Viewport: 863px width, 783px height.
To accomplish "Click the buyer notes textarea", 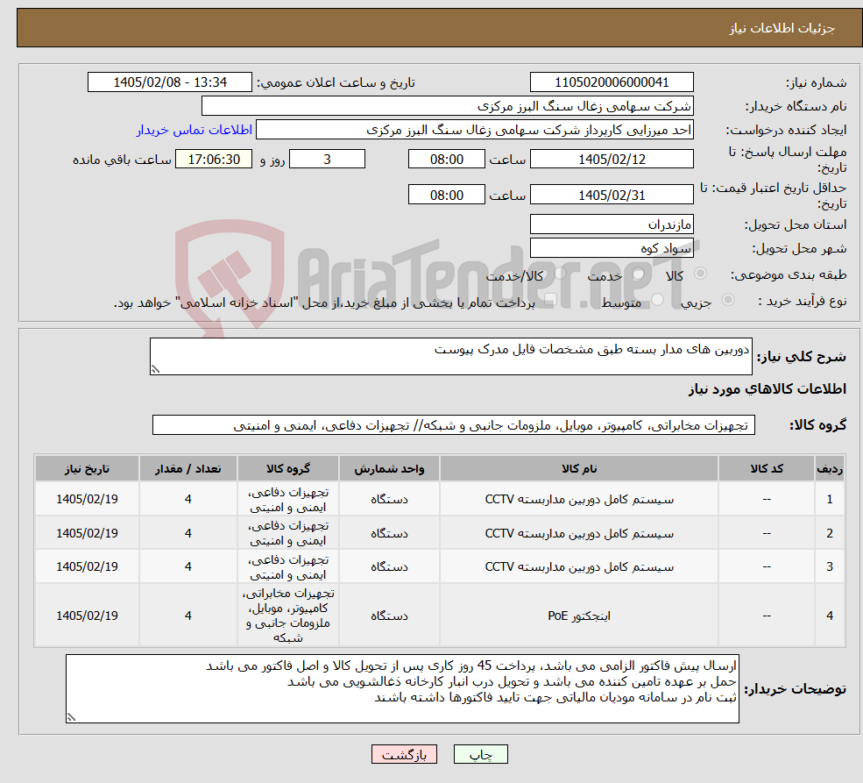I will point(402,689).
